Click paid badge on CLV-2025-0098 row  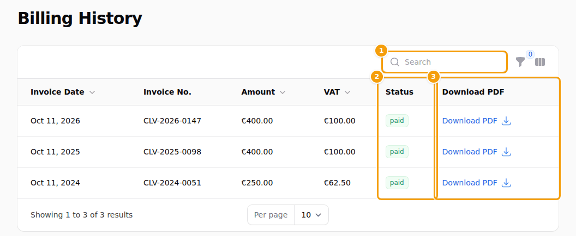pos(397,152)
